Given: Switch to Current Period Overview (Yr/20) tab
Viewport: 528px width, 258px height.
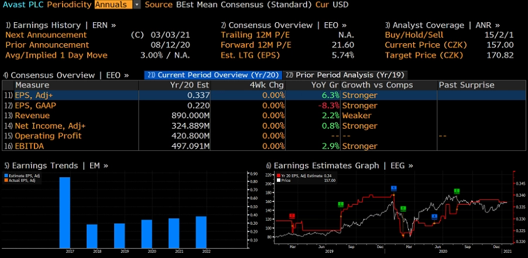Looking at the screenshot, I should (x=213, y=75).
